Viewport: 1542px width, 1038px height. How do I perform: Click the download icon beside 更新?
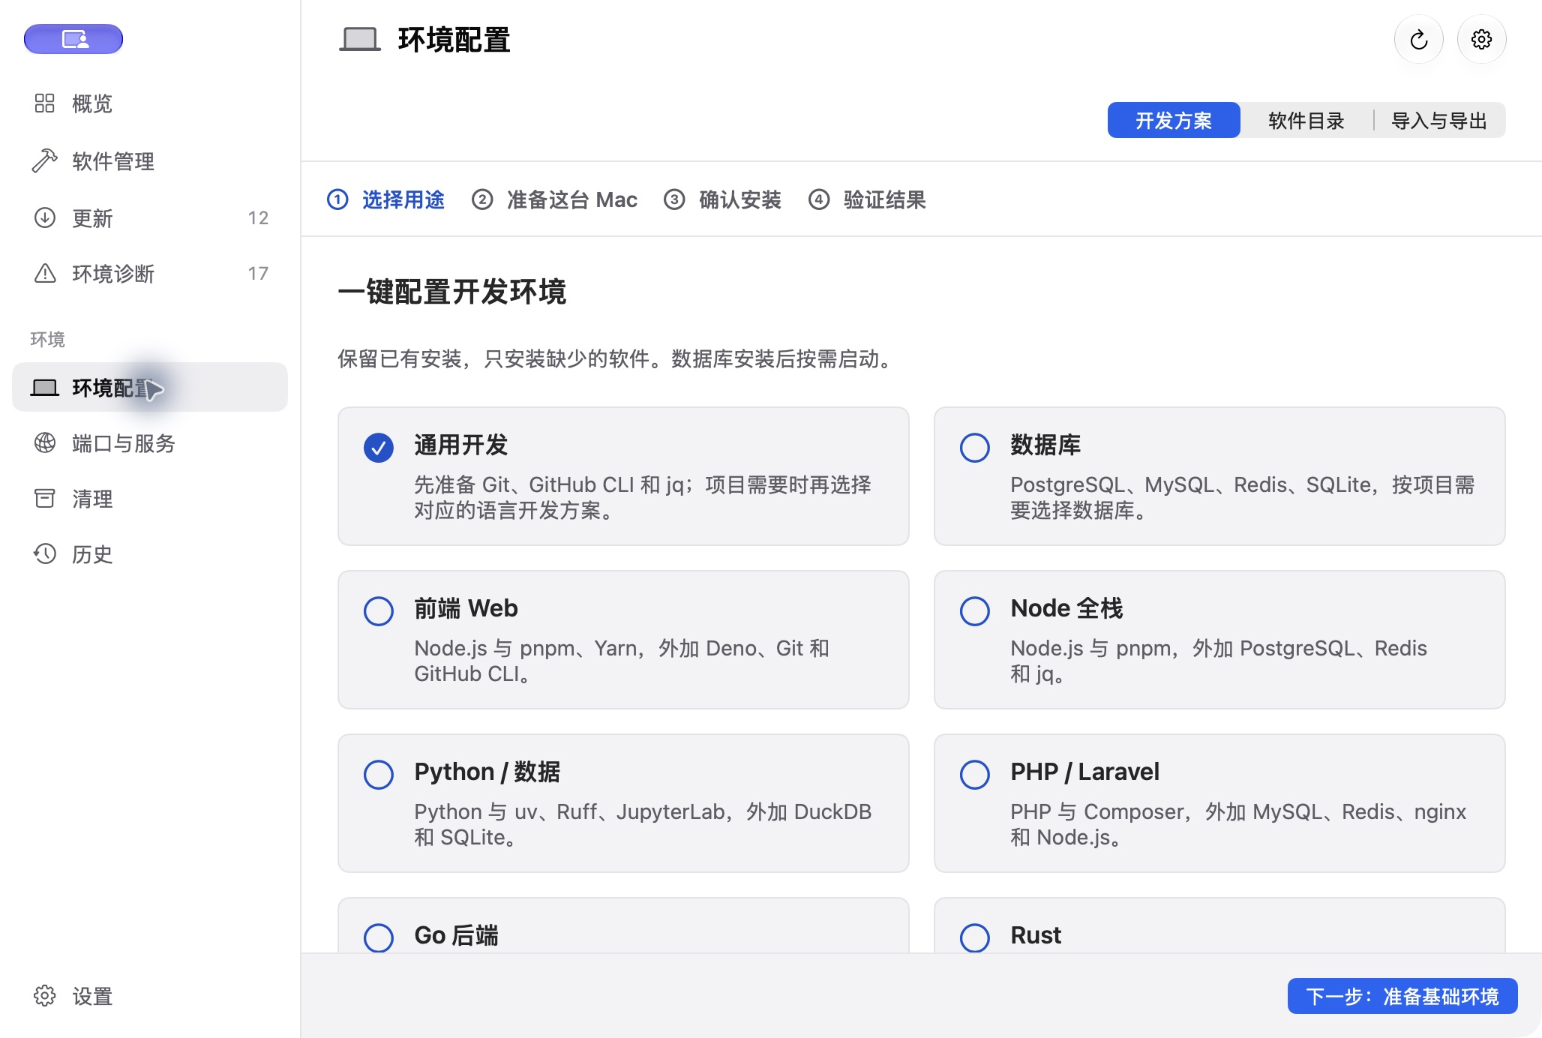point(45,217)
